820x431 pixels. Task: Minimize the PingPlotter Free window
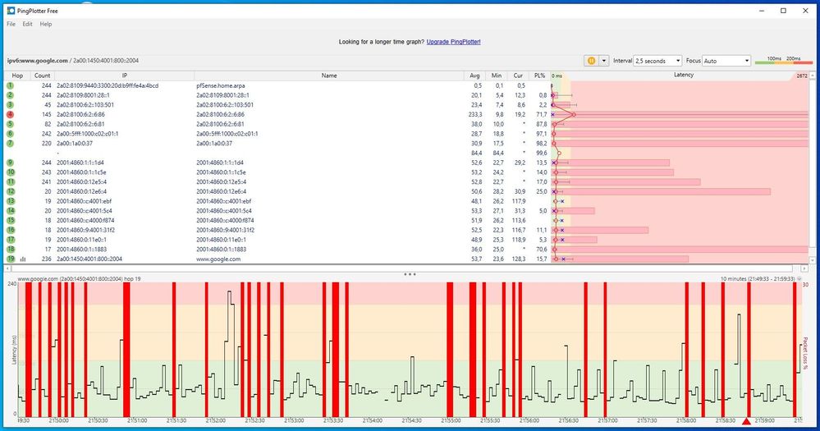762,11
